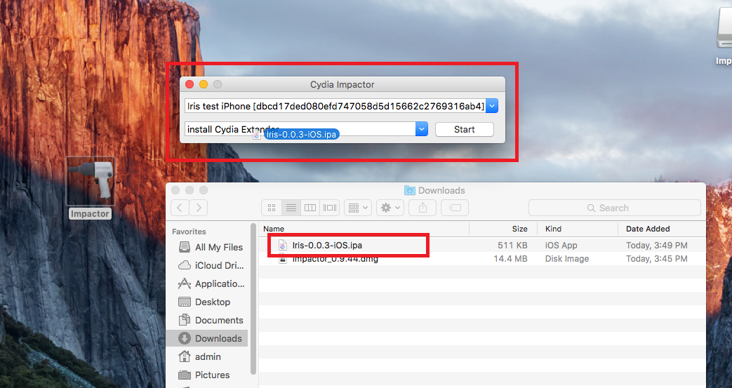This screenshot has height=388, width=732.
Task: Click the Favorites heading in sidebar
Action: point(189,231)
